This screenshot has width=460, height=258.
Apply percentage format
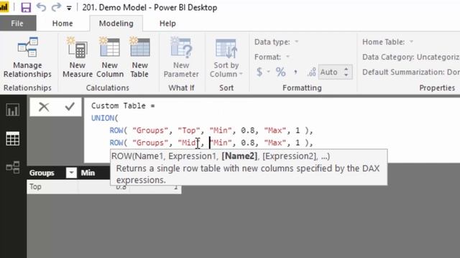[x=280, y=72]
